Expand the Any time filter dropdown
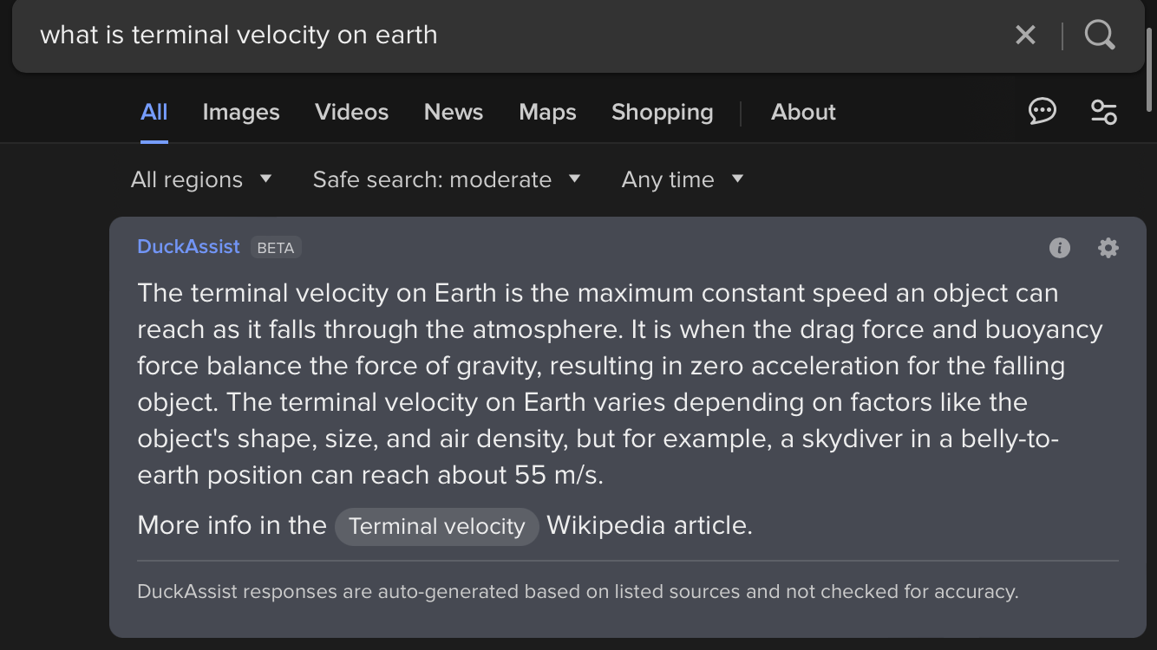The height and width of the screenshot is (650, 1157). coord(683,179)
